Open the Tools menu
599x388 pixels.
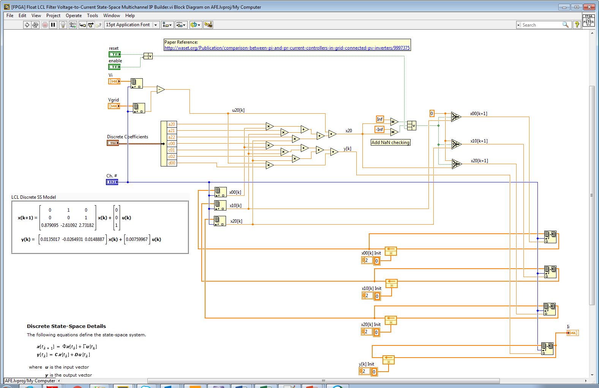click(92, 16)
